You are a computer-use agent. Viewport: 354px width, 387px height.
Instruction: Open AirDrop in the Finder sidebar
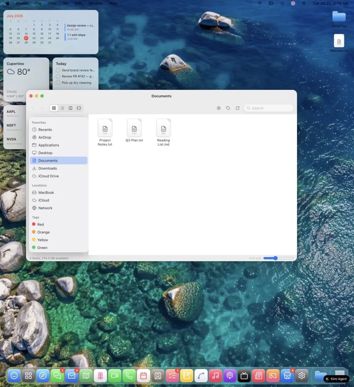[x=58, y=137]
